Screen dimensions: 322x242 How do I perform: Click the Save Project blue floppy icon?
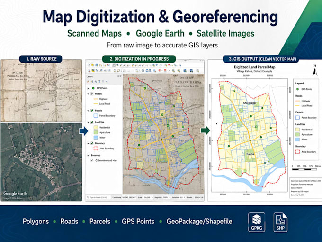[x=97, y=65]
